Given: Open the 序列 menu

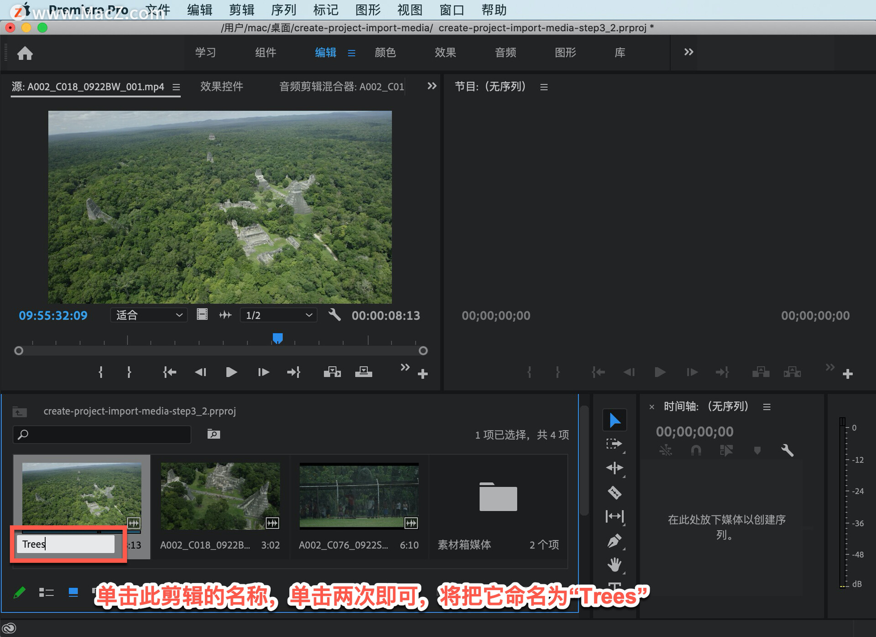Looking at the screenshot, I should 284,10.
